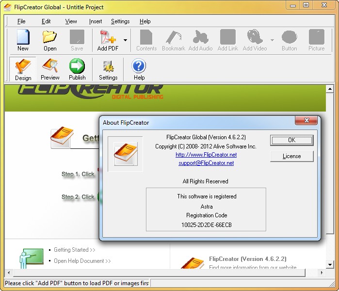Screen dimensions: 339x291
Task: Open the Settings menu in menu bar
Action: (x=120, y=21)
